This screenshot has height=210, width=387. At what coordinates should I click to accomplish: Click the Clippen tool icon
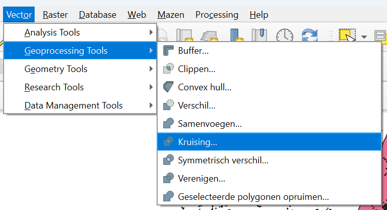(168, 69)
